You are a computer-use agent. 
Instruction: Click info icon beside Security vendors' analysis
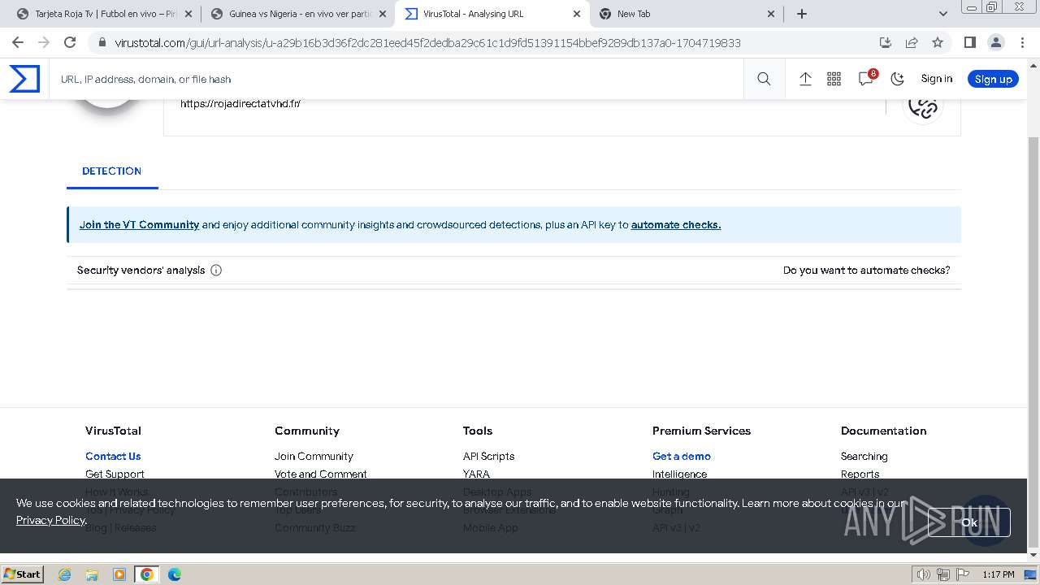pyautogui.click(x=216, y=271)
